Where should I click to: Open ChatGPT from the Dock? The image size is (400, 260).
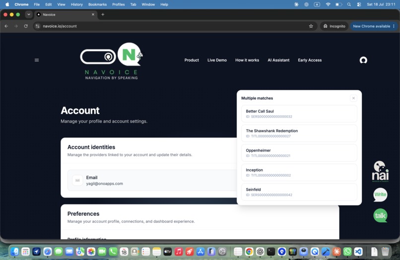(x=260, y=252)
